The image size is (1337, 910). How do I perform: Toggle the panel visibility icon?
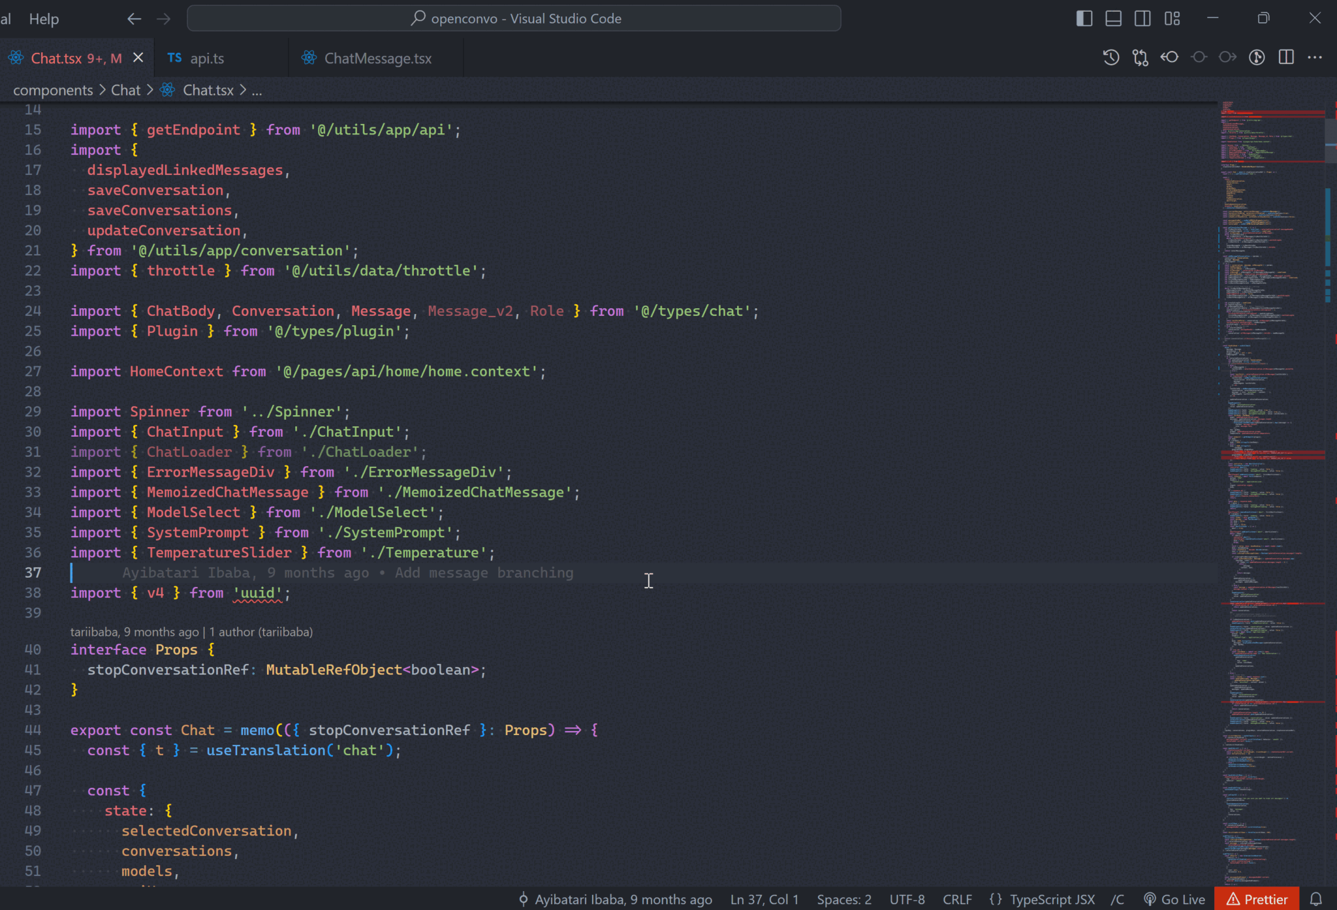pos(1113,18)
